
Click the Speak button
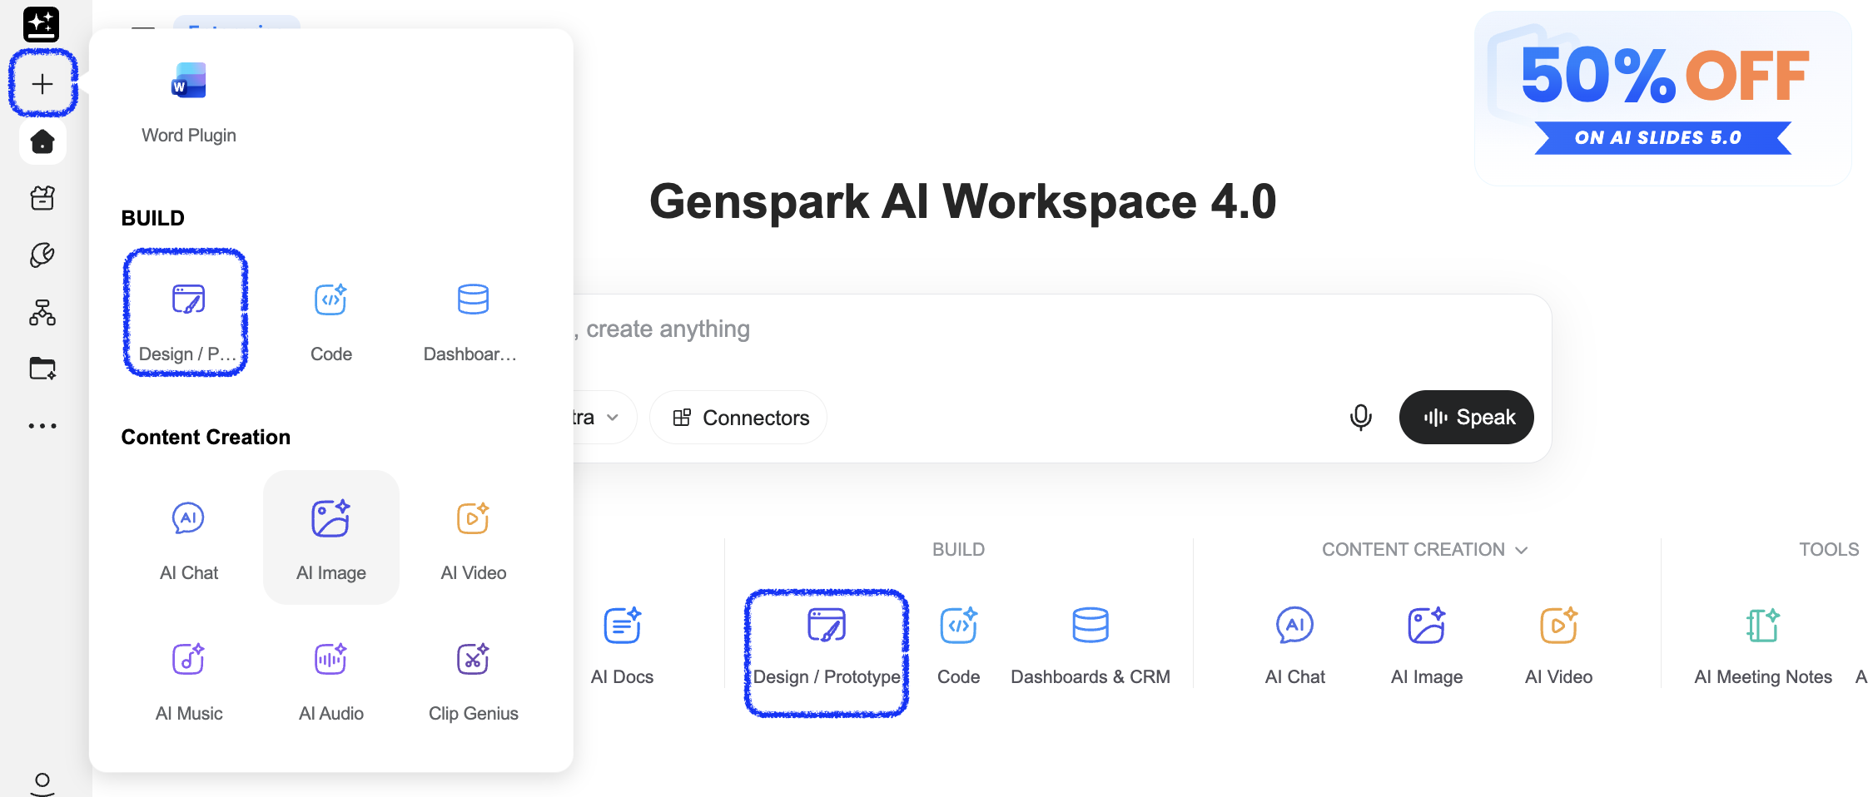[x=1467, y=417]
